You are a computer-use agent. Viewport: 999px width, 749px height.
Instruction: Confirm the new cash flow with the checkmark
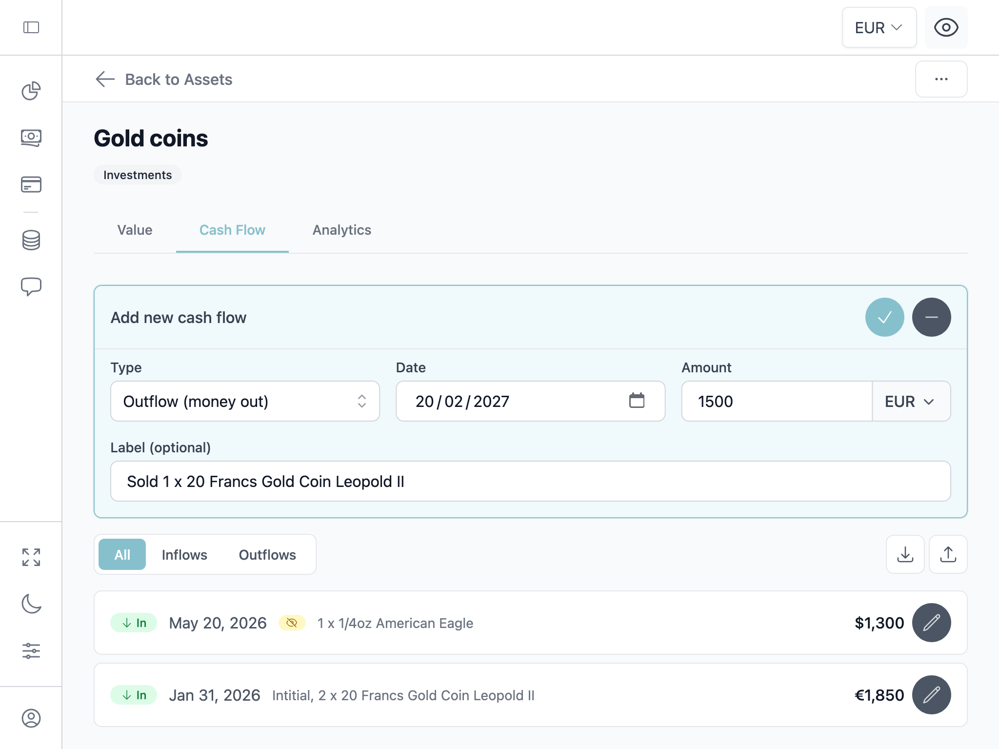(x=885, y=317)
